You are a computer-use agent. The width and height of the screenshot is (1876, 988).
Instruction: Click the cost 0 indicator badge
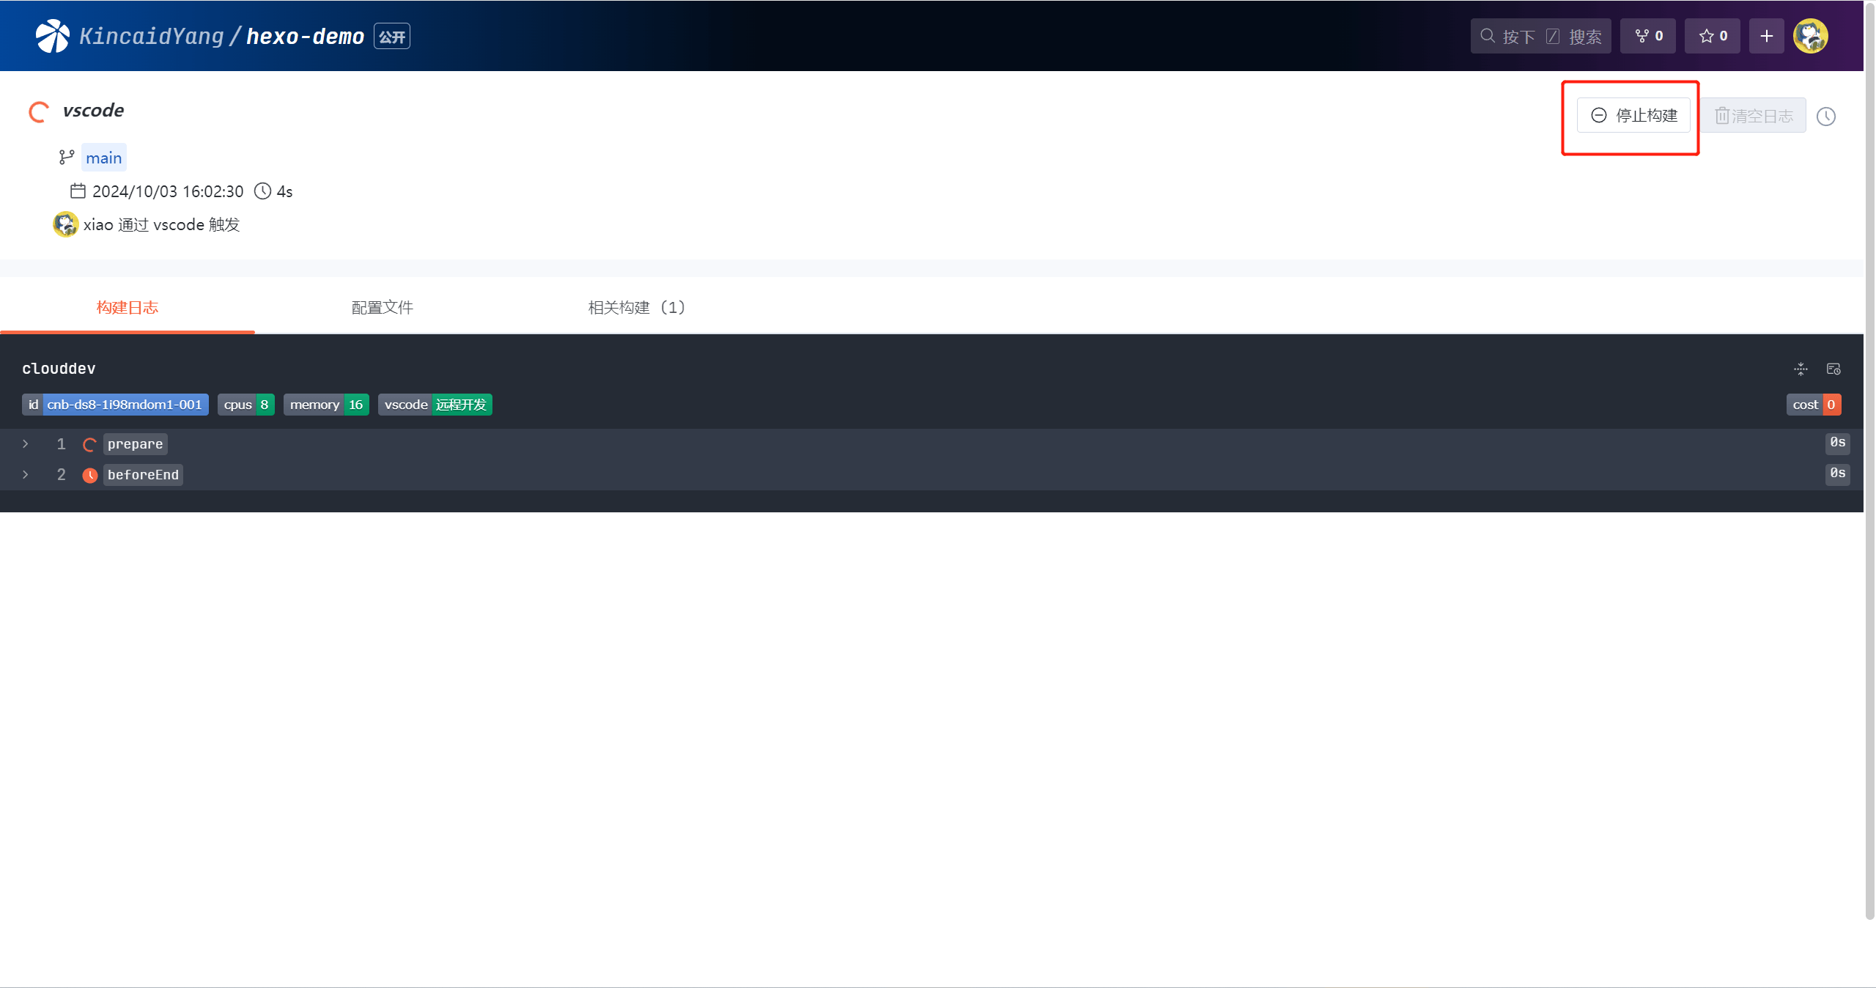1815,403
